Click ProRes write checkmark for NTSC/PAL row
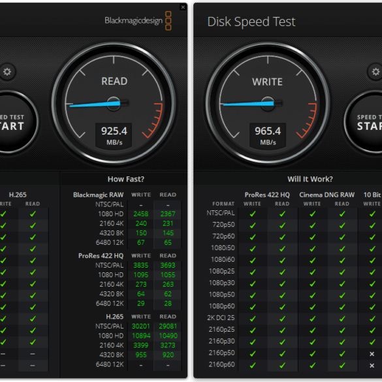 click(253, 214)
